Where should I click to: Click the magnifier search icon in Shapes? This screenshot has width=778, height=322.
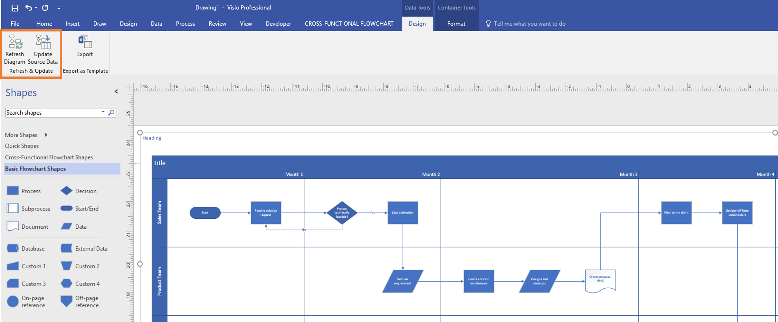click(111, 113)
